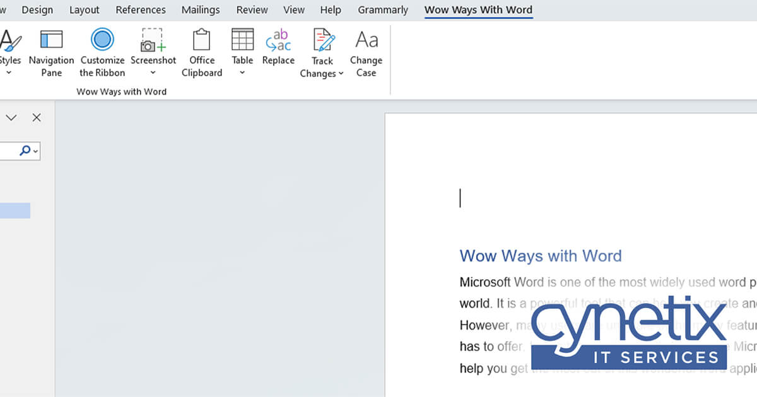Select the Design ribbon tab

[x=37, y=9]
